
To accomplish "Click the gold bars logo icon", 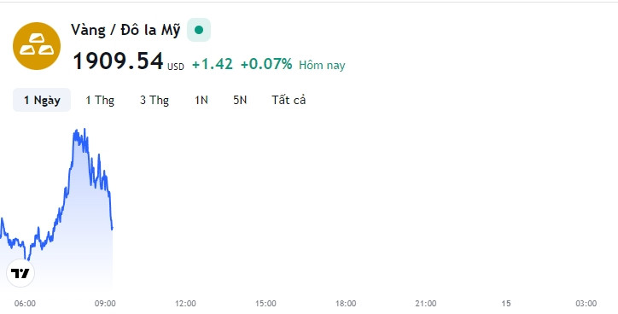I will tap(37, 46).
